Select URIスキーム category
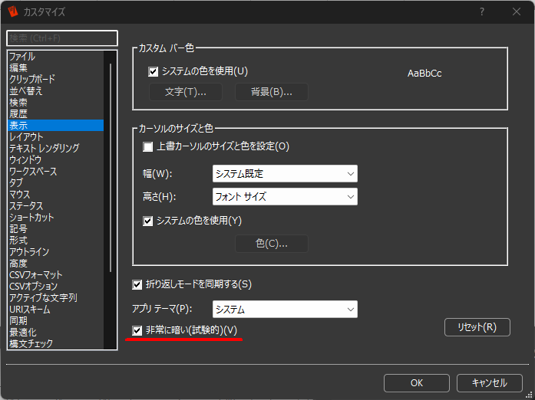The width and height of the screenshot is (535, 400). point(55,310)
